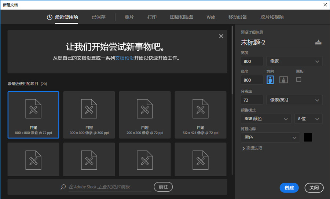Select portrait orientation icon
The height and width of the screenshot is (199, 330).
270,80
